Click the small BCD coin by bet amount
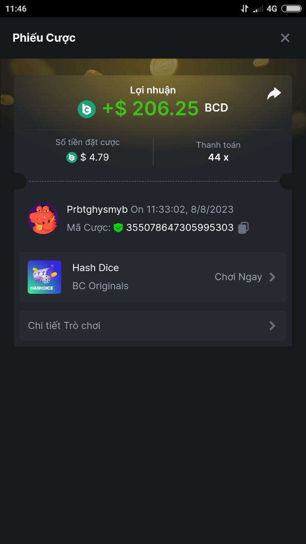This screenshot has height=544, width=306. [x=72, y=157]
